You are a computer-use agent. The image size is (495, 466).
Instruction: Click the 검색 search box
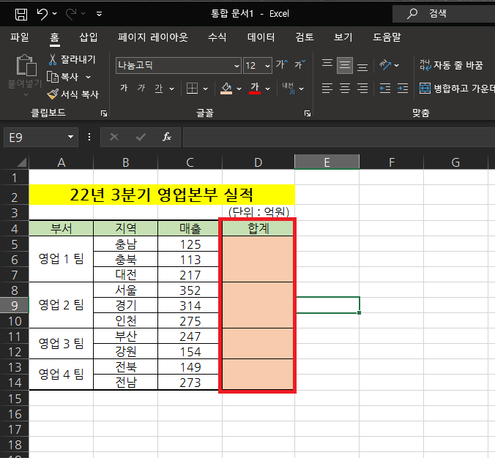coord(444,14)
